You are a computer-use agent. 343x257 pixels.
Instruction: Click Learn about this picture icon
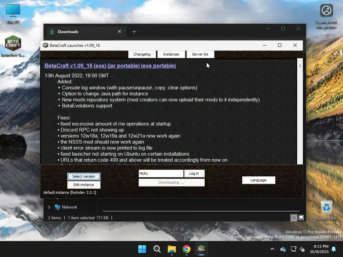click(326, 17)
